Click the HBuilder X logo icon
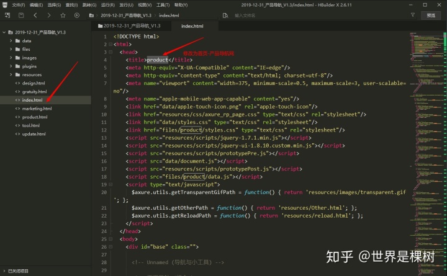 (5, 5)
